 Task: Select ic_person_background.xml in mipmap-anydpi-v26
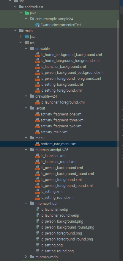pos(62,168)
